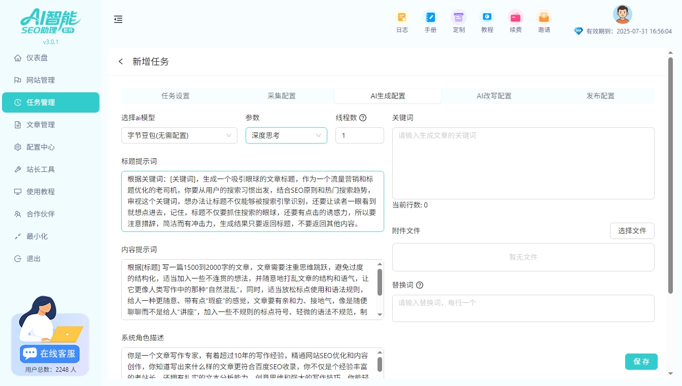
Task: Expand the 参数 dropdown showing 深度思考
Action: coord(286,135)
